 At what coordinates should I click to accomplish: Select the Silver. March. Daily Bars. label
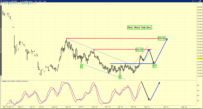pyautogui.click(x=140, y=28)
